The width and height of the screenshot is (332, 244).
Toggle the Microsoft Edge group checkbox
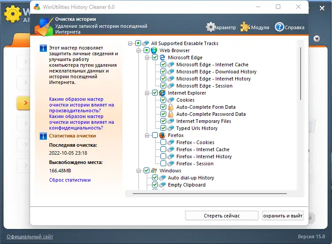pos(155,57)
